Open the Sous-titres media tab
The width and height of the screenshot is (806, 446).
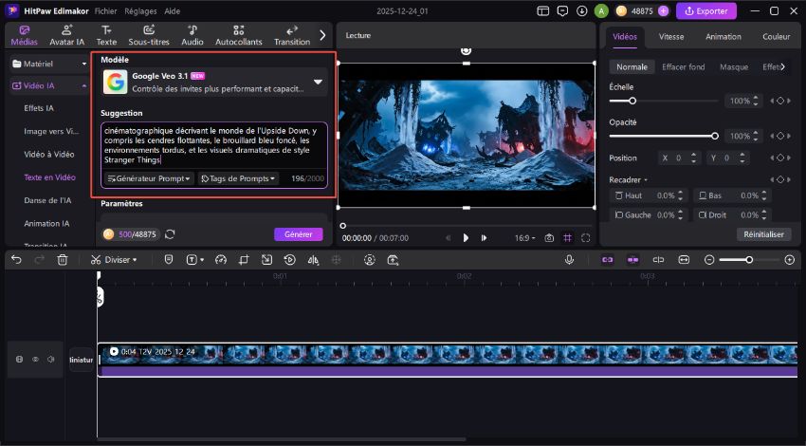click(x=148, y=36)
